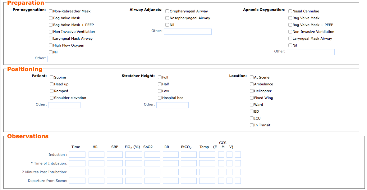Select Full stretcher height checkbox

coord(160,77)
